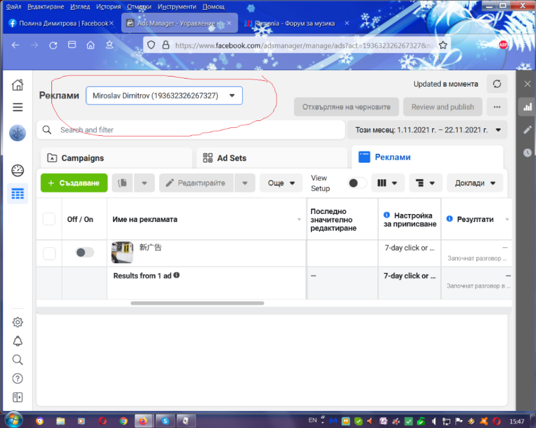Toggle the Off/On switch for the 新广告 ad

(85, 253)
